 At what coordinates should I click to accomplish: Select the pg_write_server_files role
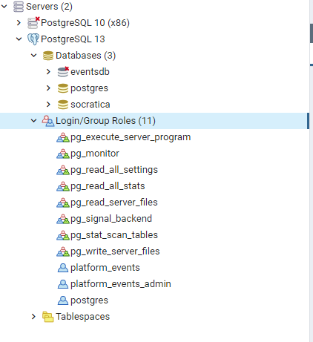[115, 251]
